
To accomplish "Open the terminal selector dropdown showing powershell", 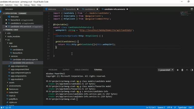I will pyautogui.click(x=166, y=70).
